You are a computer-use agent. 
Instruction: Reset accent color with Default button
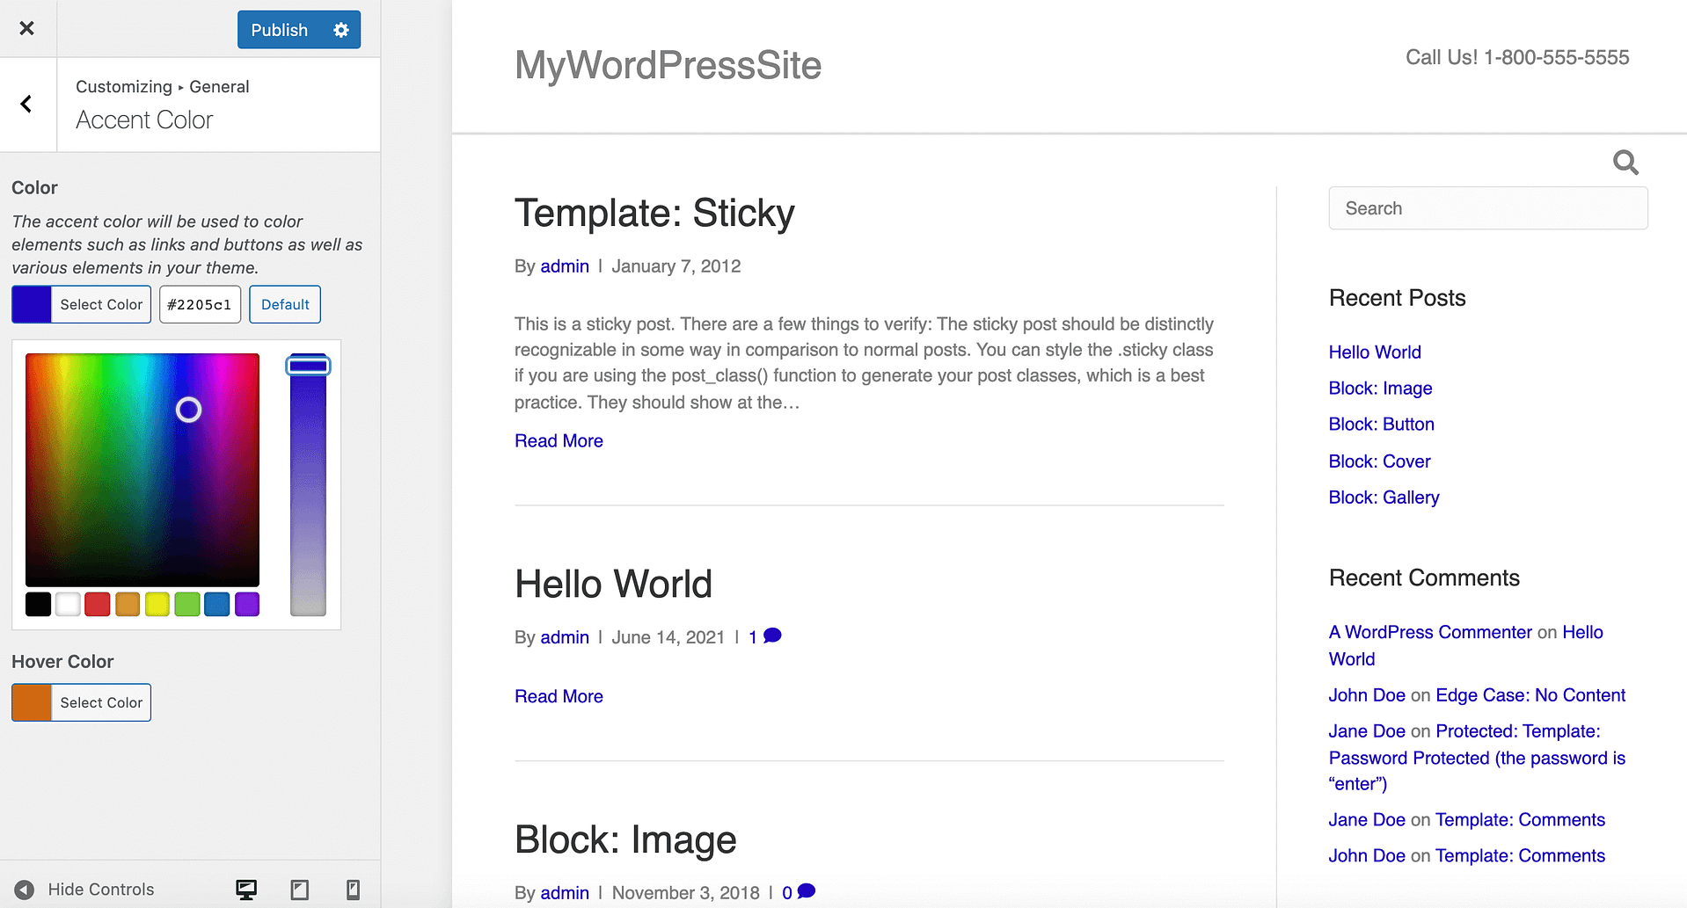click(x=285, y=304)
